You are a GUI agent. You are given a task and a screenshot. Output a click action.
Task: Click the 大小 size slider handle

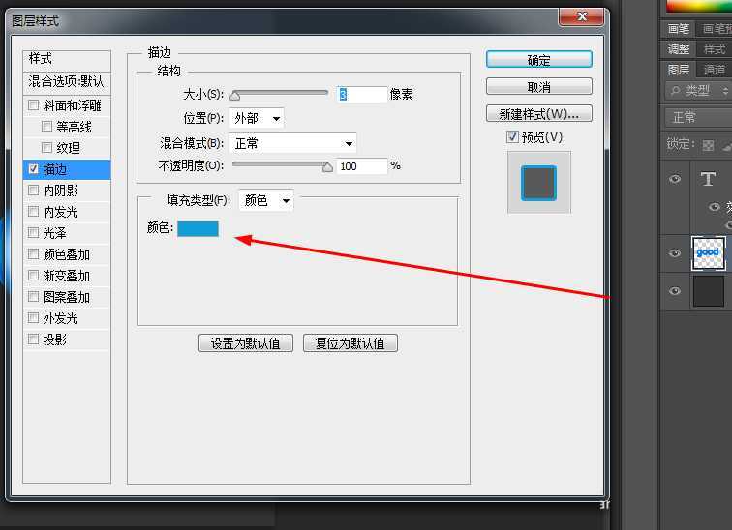235,96
